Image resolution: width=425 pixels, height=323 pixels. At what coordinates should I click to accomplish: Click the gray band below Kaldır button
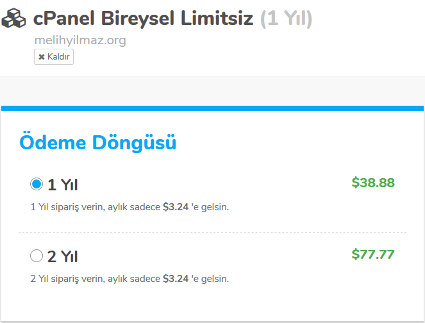[212, 91]
